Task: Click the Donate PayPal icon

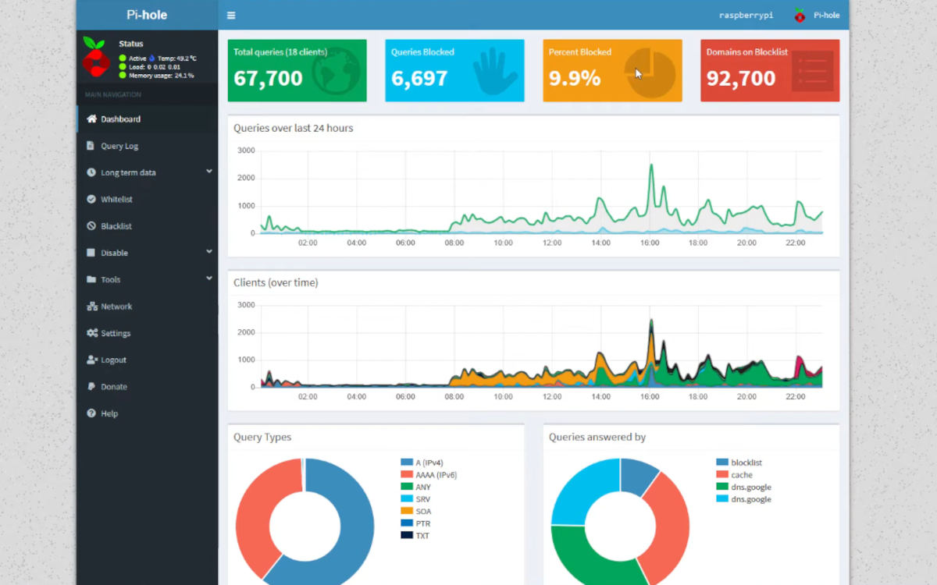Action: point(91,386)
